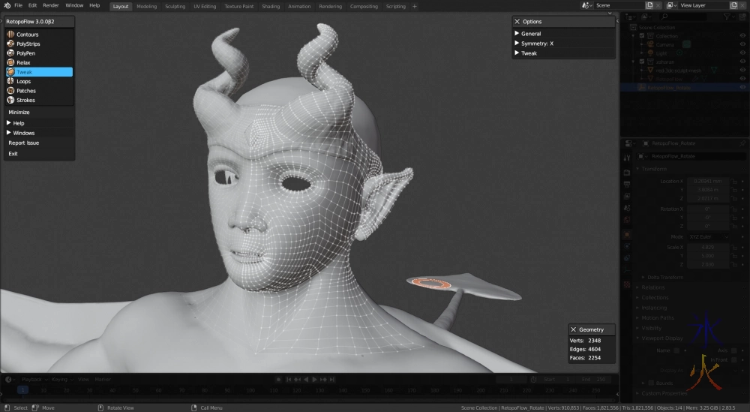The width and height of the screenshot is (750, 412).
Task: Hide the Light object in outliner
Action: pyautogui.click(x=742, y=53)
